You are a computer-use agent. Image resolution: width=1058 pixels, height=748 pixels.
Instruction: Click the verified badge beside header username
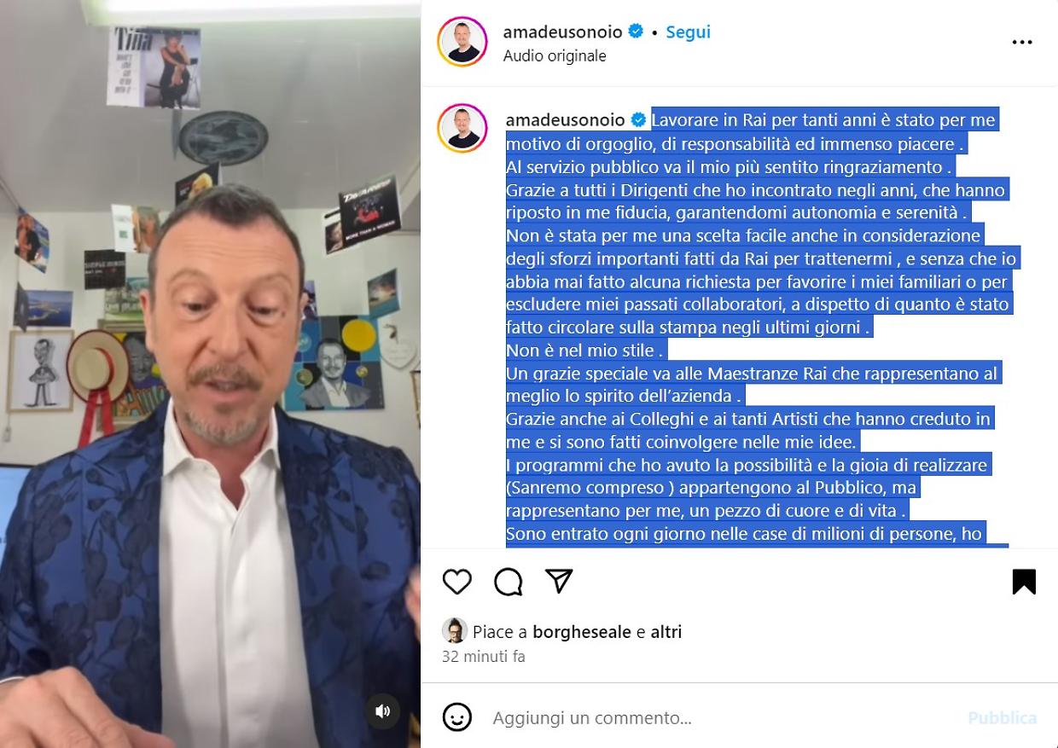pos(636,32)
